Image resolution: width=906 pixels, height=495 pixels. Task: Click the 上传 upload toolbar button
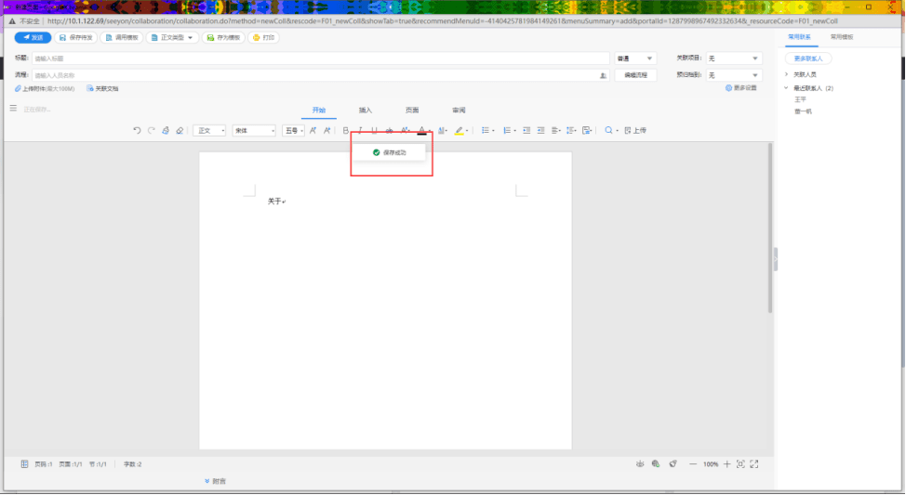635,130
